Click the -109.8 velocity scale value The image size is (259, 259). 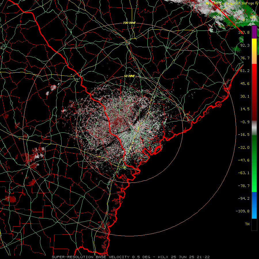click(243, 211)
